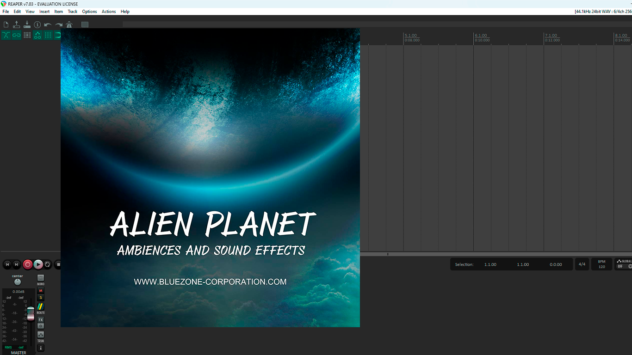Image resolution: width=632 pixels, height=355 pixels.
Task: Start recording with the red Record button
Action: [28, 264]
